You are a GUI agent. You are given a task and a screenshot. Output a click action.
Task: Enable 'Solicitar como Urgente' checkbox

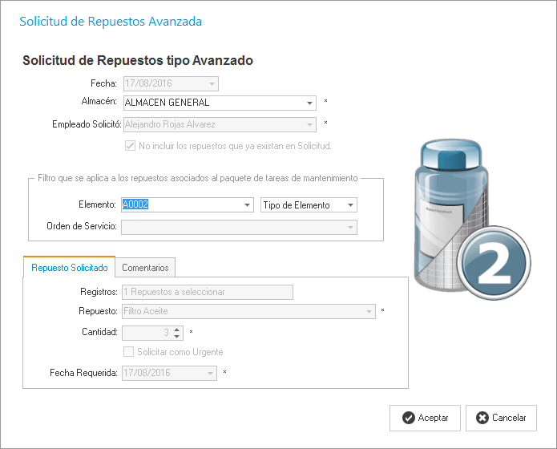pos(128,352)
